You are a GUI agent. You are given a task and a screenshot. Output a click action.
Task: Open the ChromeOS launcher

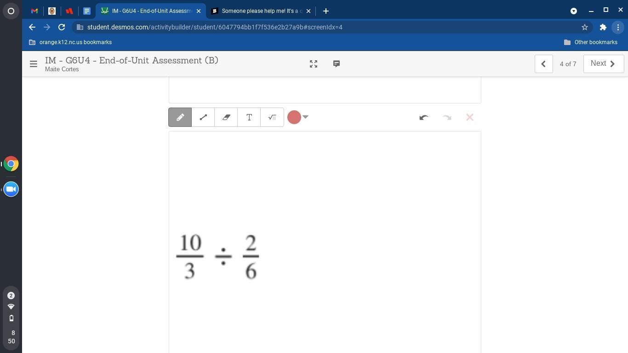tap(11, 11)
